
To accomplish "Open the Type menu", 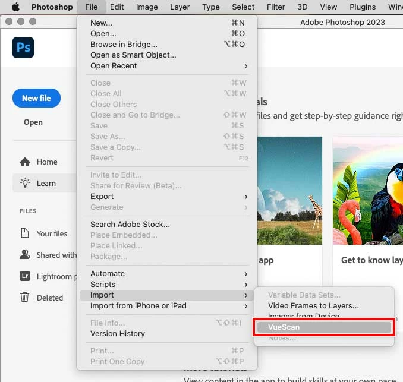I will pos(211,7).
